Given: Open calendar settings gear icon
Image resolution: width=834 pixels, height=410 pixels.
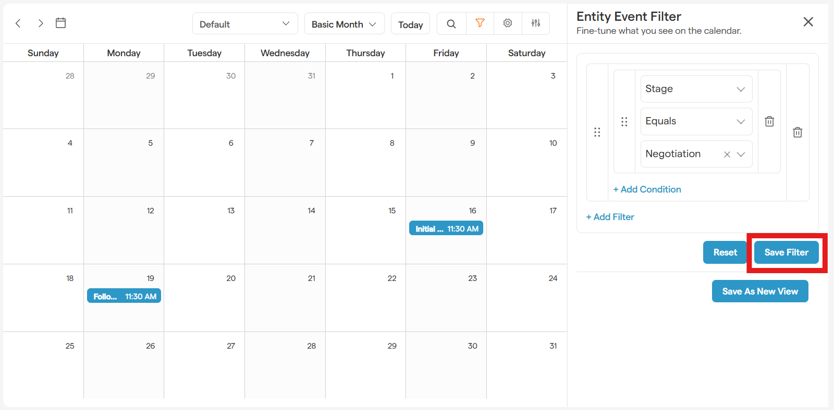Looking at the screenshot, I should (x=508, y=23).
